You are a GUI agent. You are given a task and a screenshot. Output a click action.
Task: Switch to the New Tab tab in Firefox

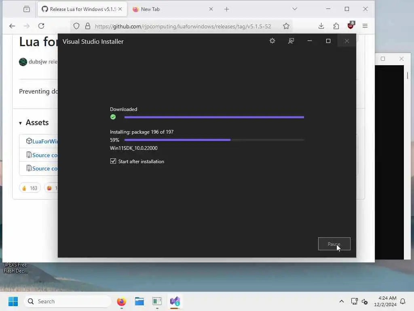click(x=173, y=9)
